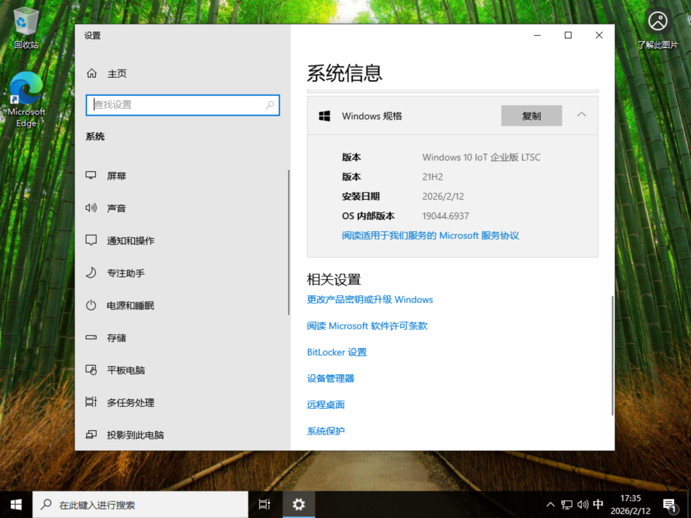Screen dimensions: 691x518
Task: Open the 电源和睡眠 settings label
Action: tap(131, 305)
